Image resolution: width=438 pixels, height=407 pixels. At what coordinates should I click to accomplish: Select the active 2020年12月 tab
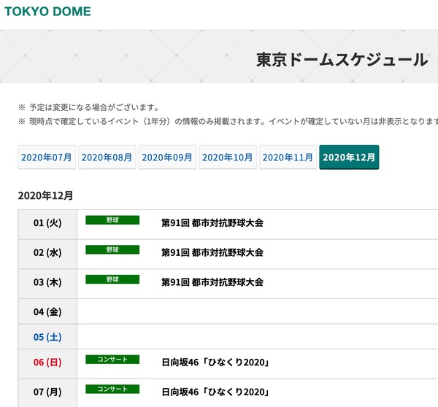[349, 157]
